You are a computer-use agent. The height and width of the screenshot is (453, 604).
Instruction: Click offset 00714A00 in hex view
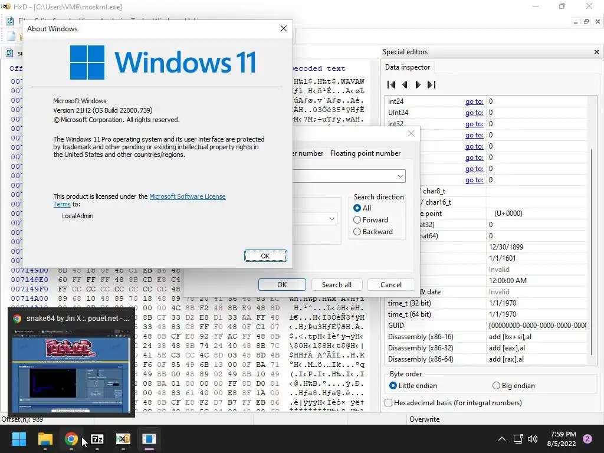tap(29, 298)
